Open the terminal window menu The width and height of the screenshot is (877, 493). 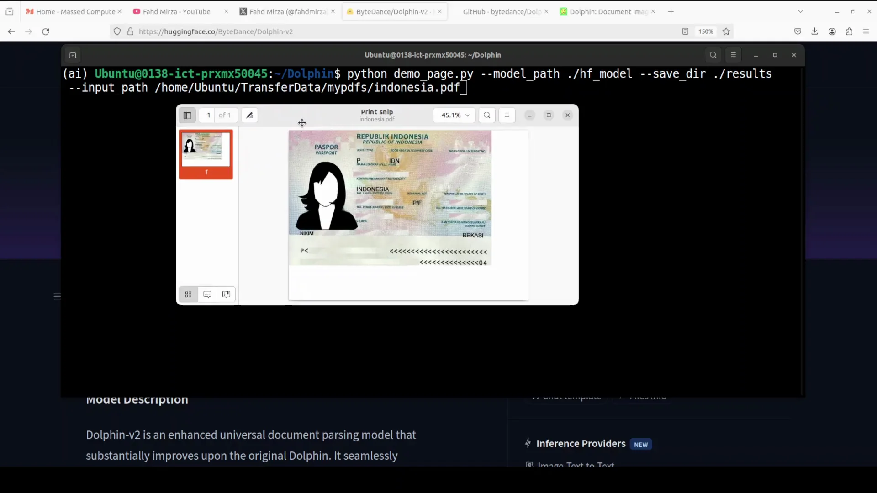(734, 55)
